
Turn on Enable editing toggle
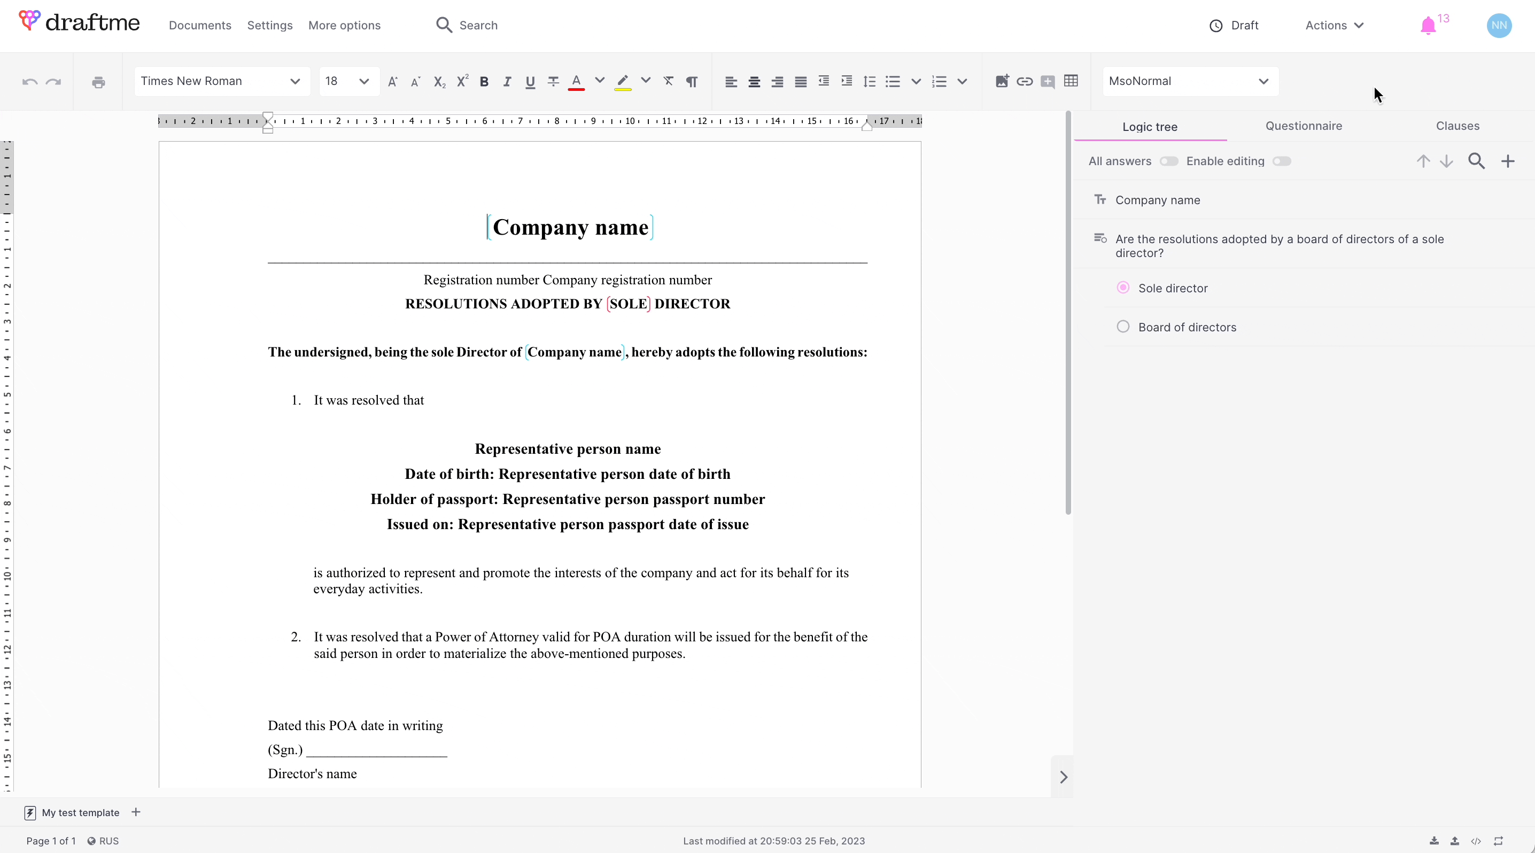point(1282,161)
